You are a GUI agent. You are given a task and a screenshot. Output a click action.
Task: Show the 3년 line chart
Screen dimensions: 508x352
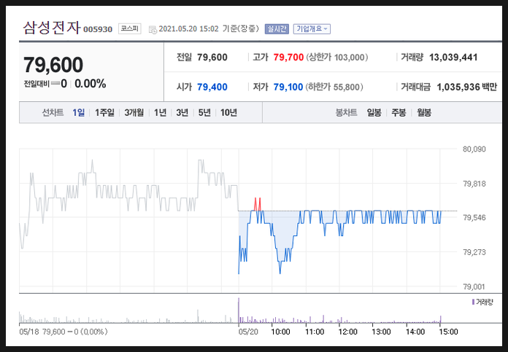182,112
